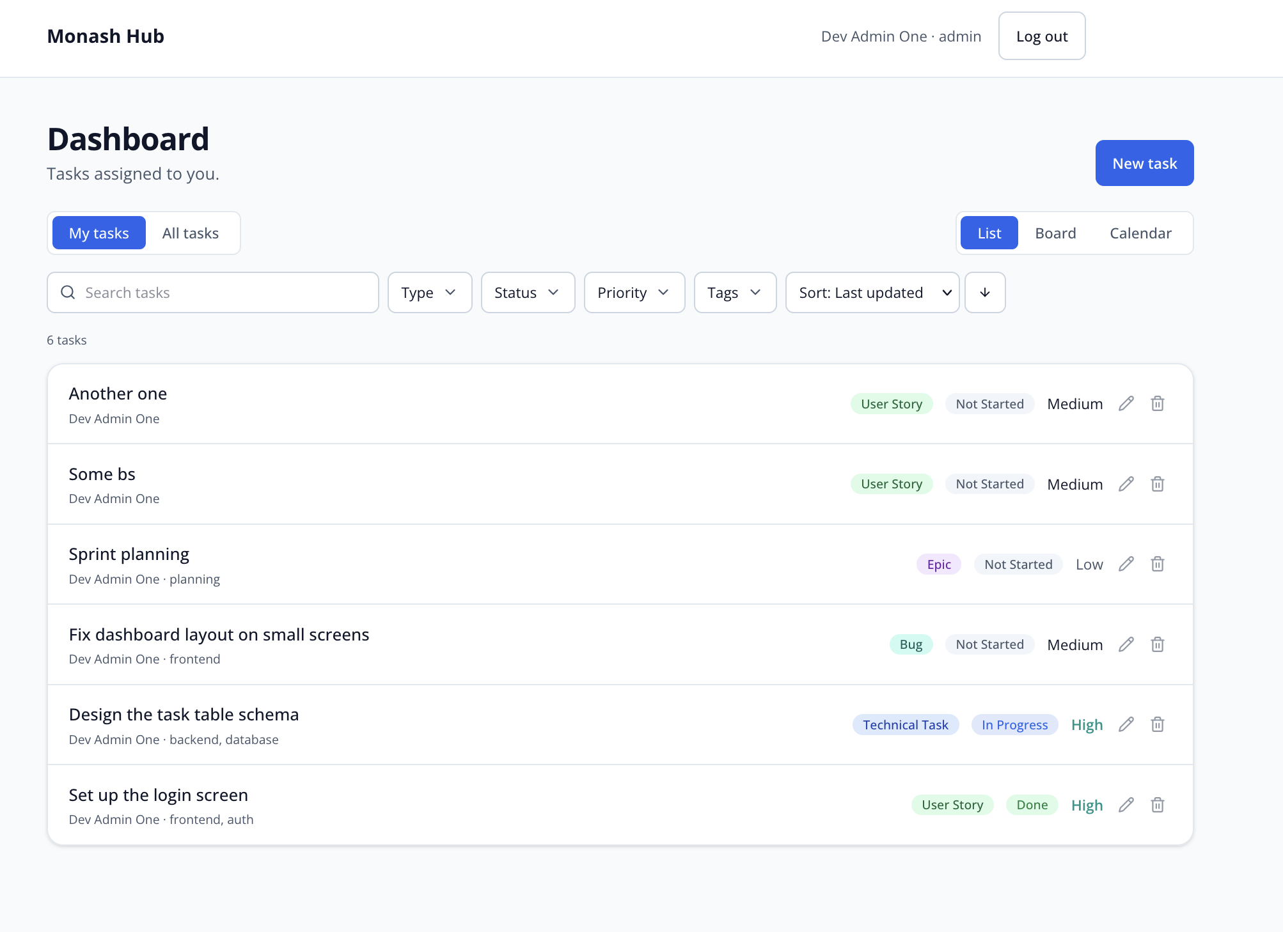Click the New task button
1283x932 pixels.
click(1144, 163)
